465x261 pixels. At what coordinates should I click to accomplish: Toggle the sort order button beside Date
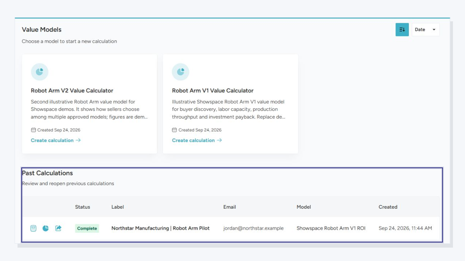pyautogui.click(x=402, y=30)
